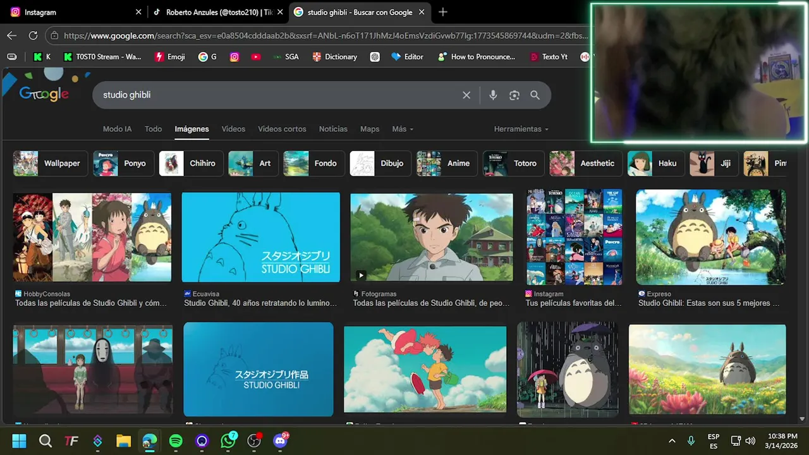Close the Instagram tab

click(138, 12)
